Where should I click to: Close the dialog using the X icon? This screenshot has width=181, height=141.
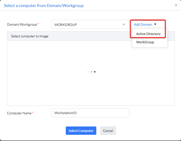pyautogui.click(x=176, y=5)
